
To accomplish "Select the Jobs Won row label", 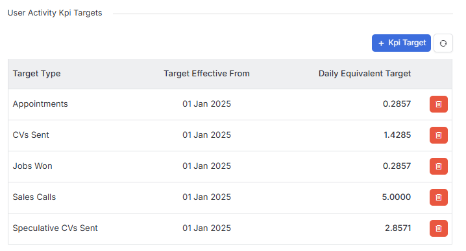I will point(32,166).
